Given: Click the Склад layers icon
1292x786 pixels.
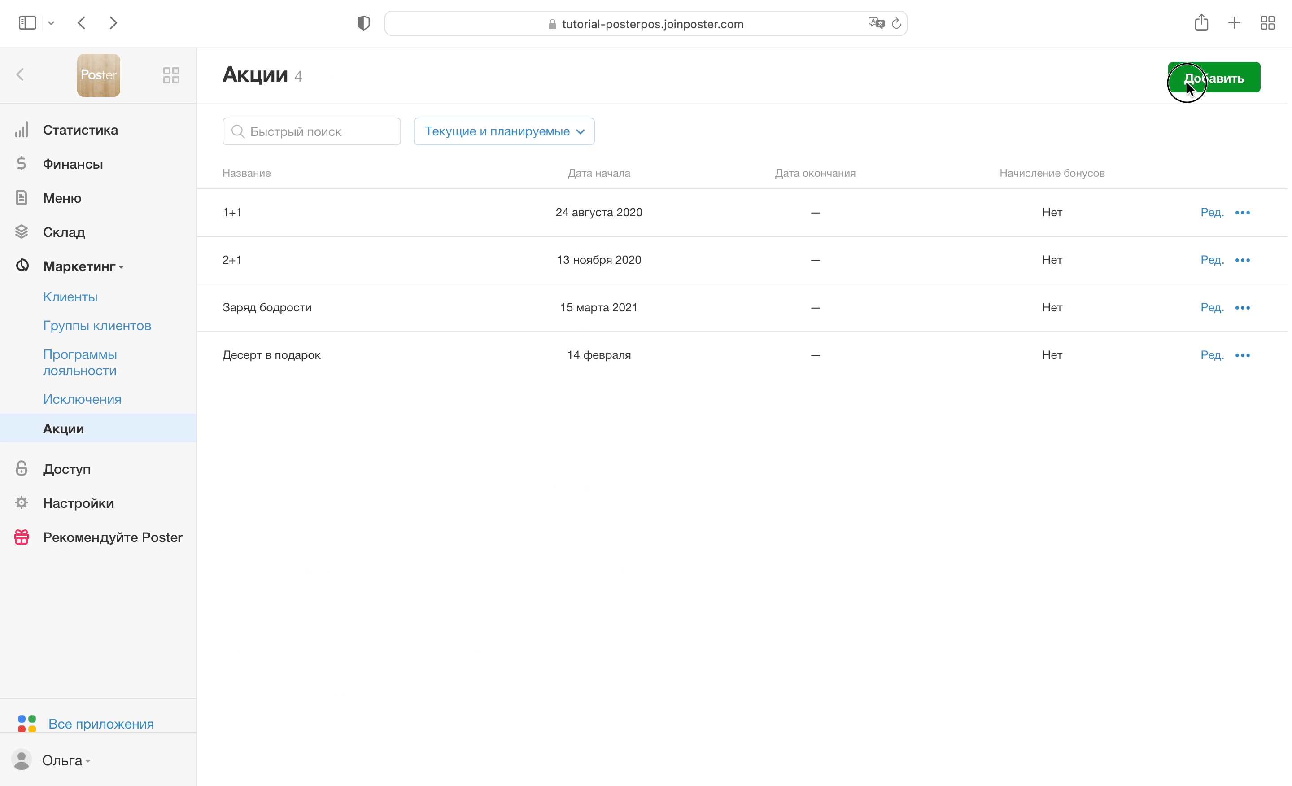Looking at the screenshot, I should [22, 232].
